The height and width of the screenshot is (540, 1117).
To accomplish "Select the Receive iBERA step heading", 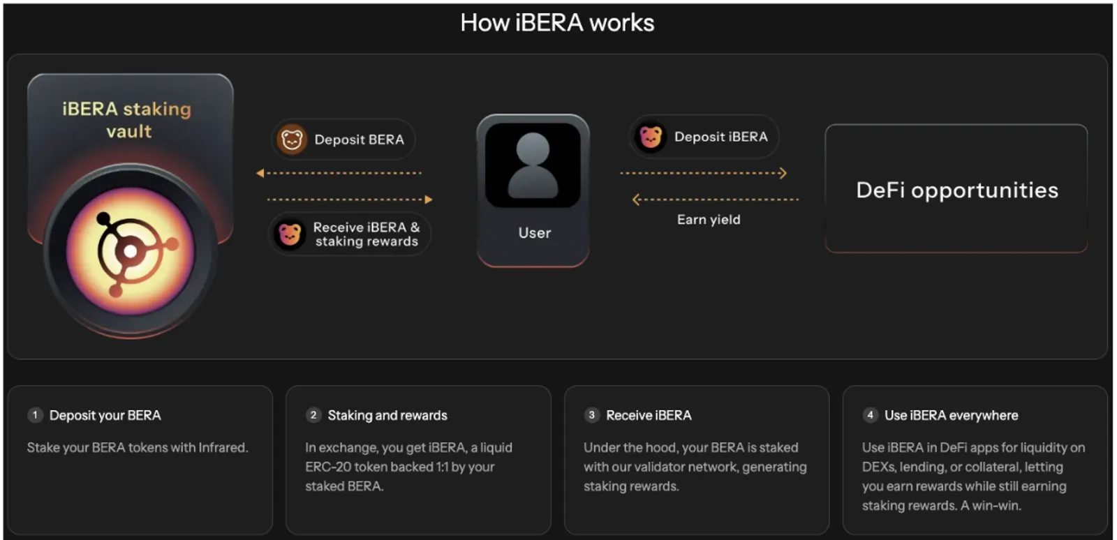I will point(649,415).
